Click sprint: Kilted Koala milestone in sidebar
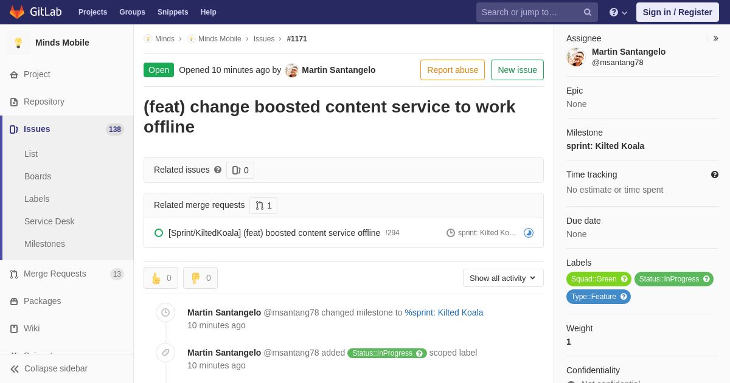This screenshot has width=730, height=383. click(x=605, y=146)
